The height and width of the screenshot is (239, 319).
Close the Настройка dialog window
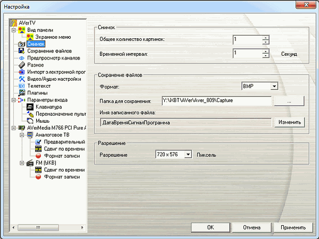point(306,4)
